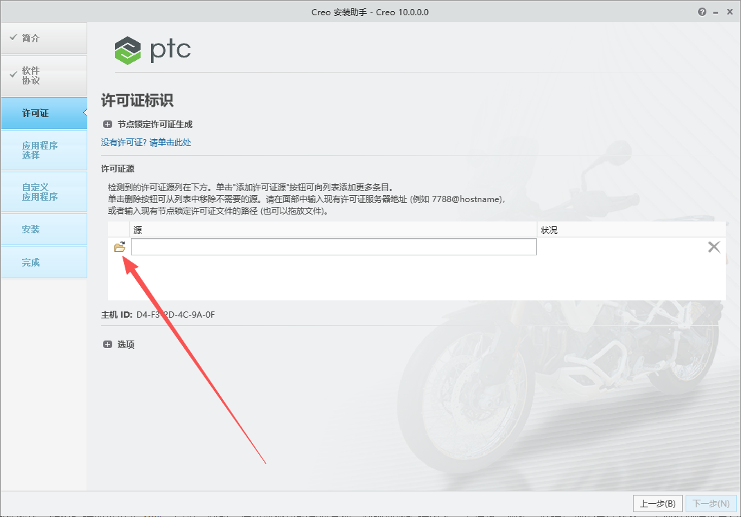Select the 完成 step in sidebar

click(31, 262)
